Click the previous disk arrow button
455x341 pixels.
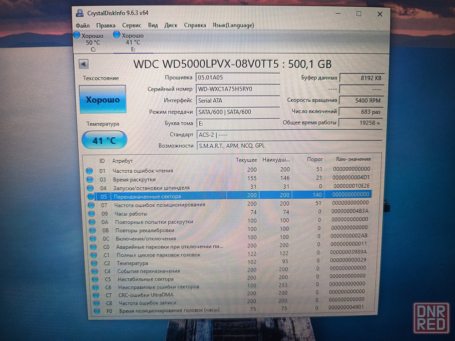pyautogui.click(x=84, y=64)
